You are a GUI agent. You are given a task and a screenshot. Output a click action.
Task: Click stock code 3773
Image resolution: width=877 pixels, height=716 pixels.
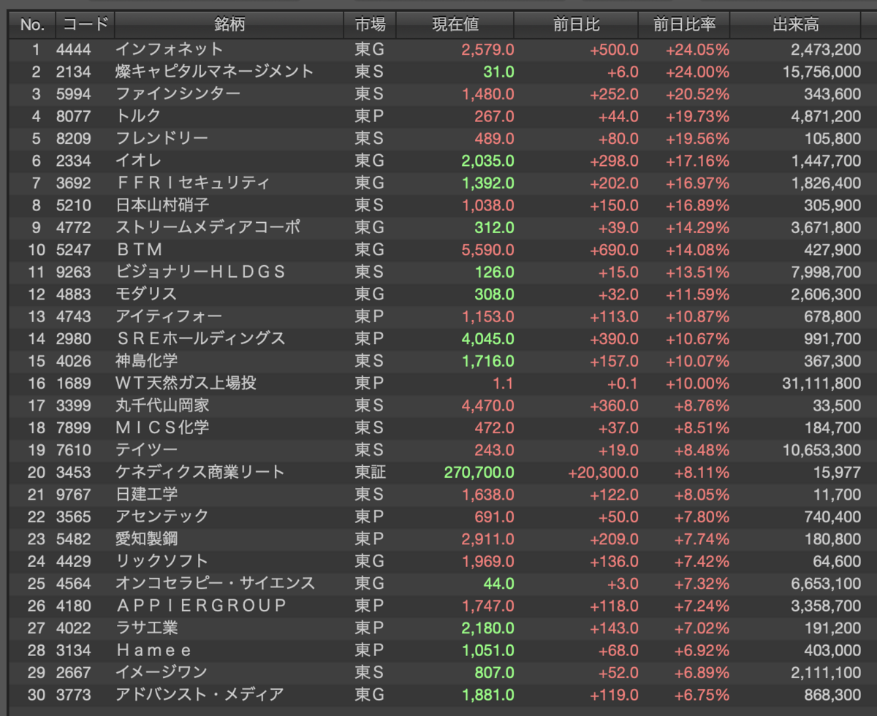pos(74,695)
